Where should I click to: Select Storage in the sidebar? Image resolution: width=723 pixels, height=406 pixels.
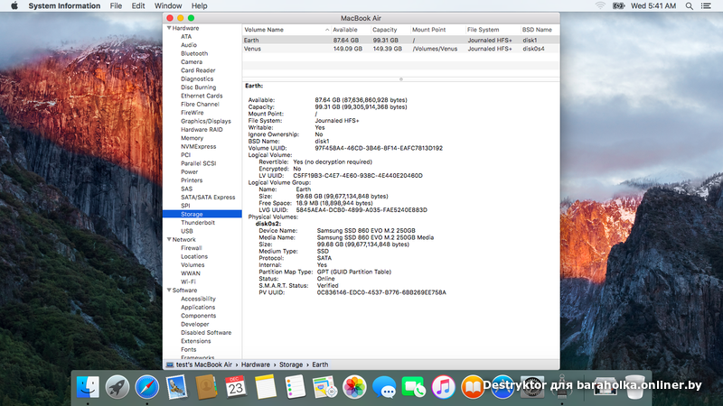(x=202, y=214)
